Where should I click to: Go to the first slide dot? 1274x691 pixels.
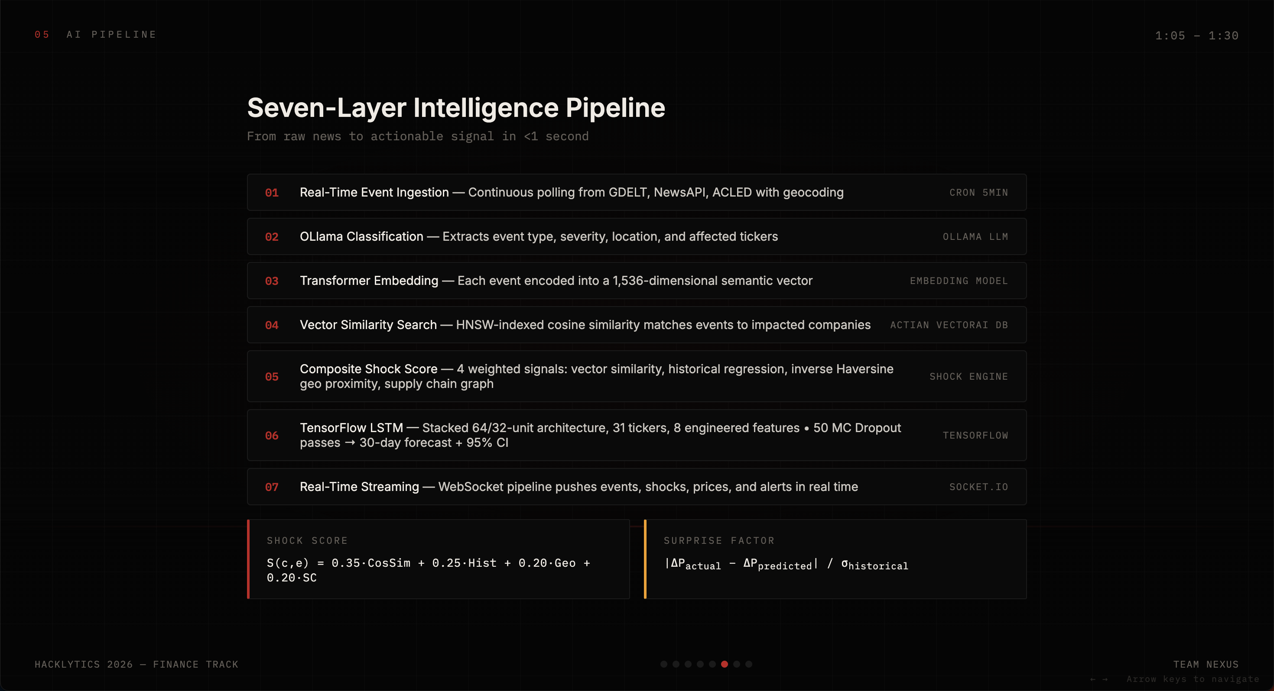click(664, 664)
